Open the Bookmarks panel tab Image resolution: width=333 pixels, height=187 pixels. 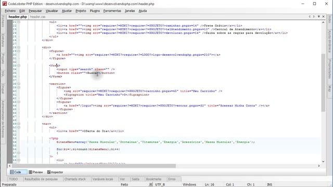[153, 179]
